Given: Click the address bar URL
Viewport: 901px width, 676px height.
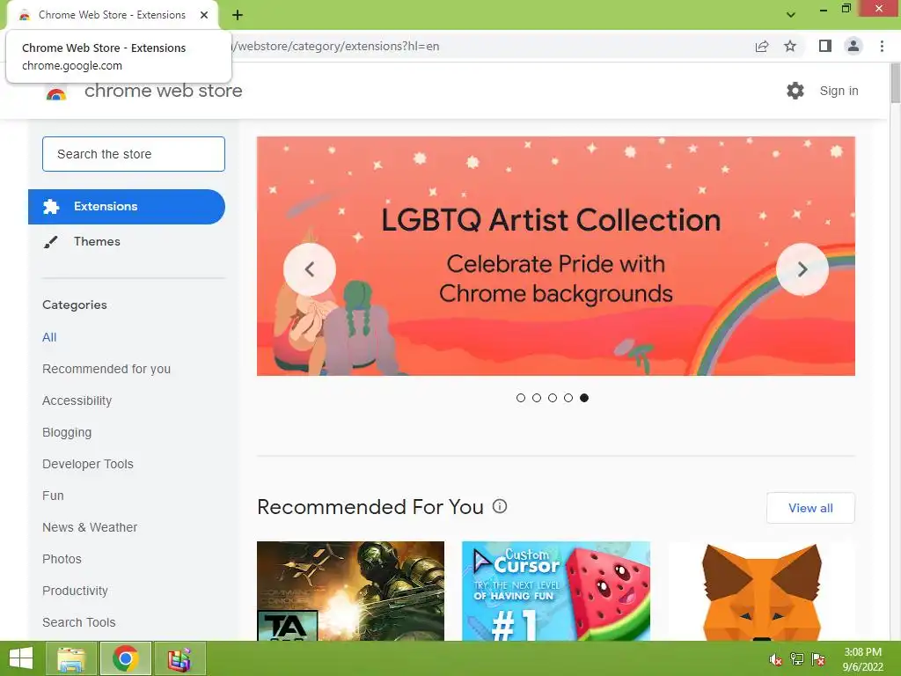Looking at the screenshot, I should [335, 46].
